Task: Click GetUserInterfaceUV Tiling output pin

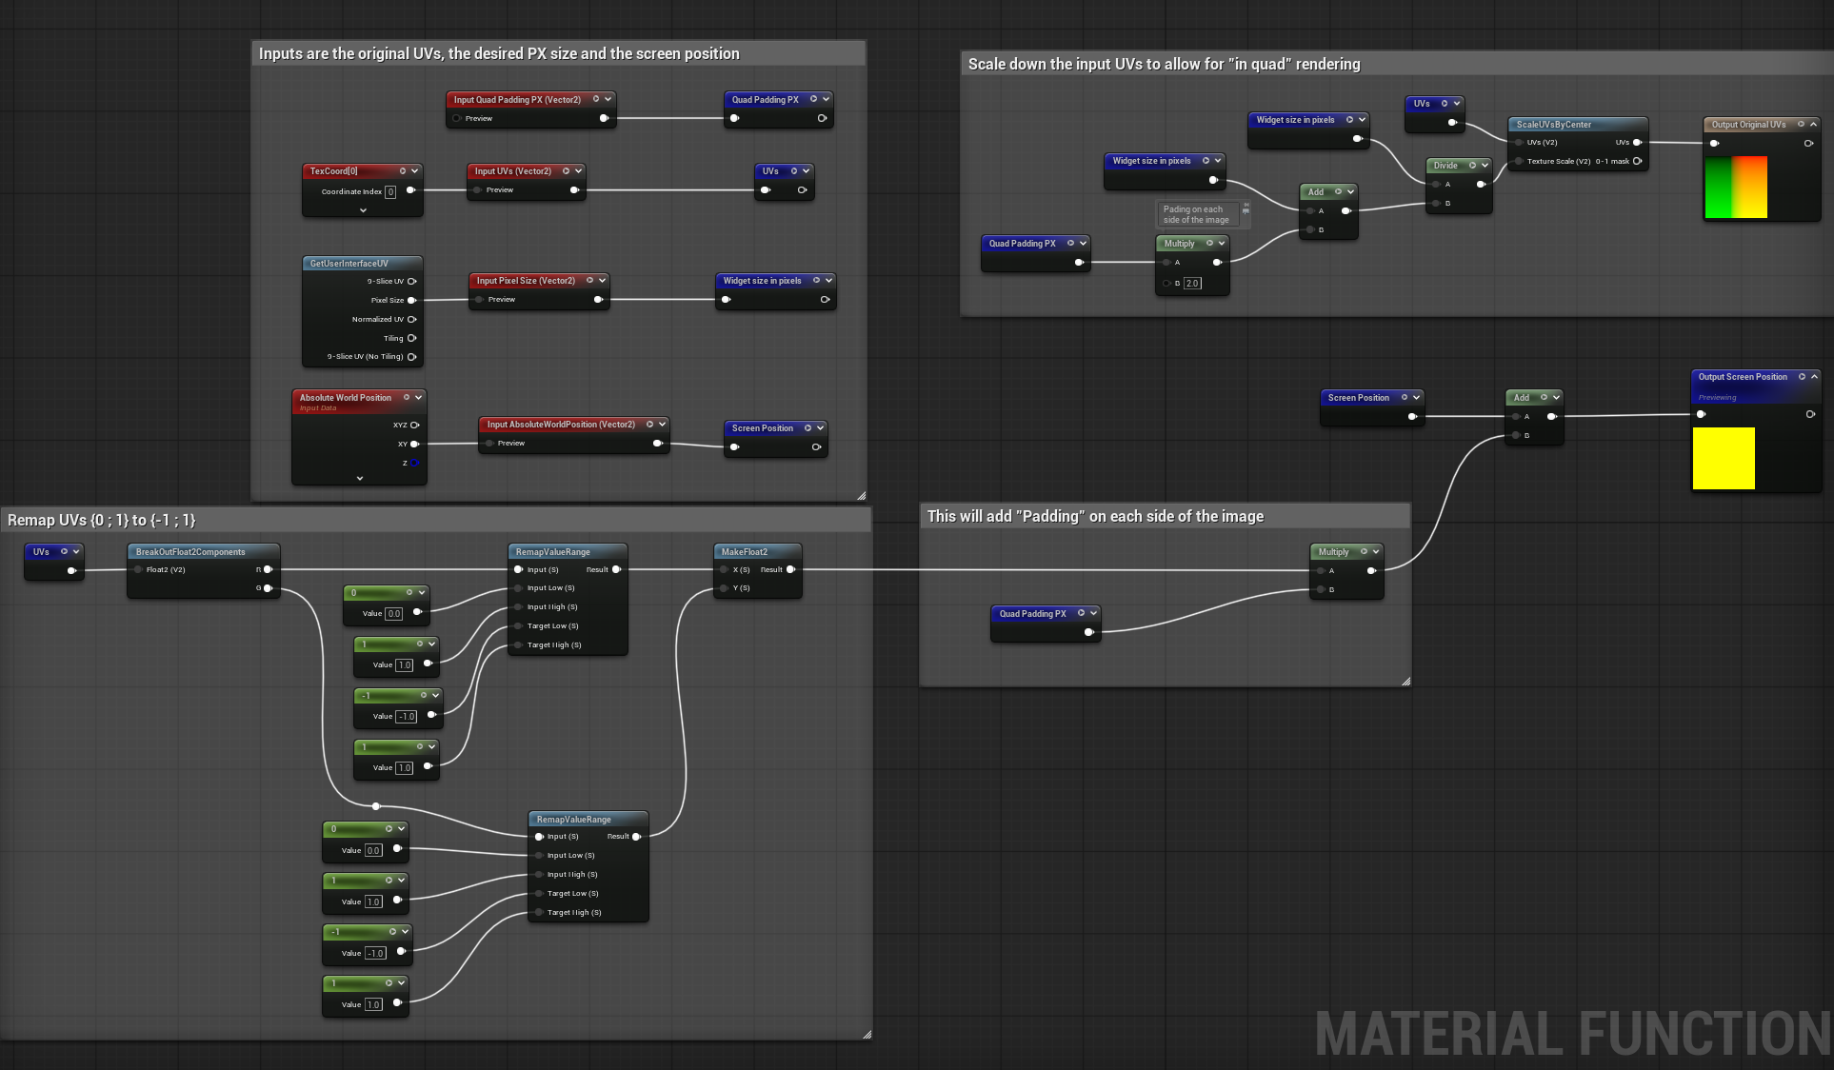Action: point(412,338)
